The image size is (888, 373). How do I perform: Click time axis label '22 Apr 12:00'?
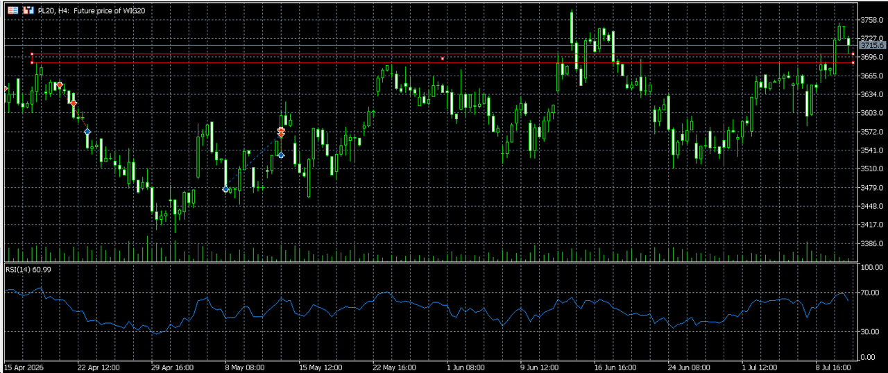[99, 367]
